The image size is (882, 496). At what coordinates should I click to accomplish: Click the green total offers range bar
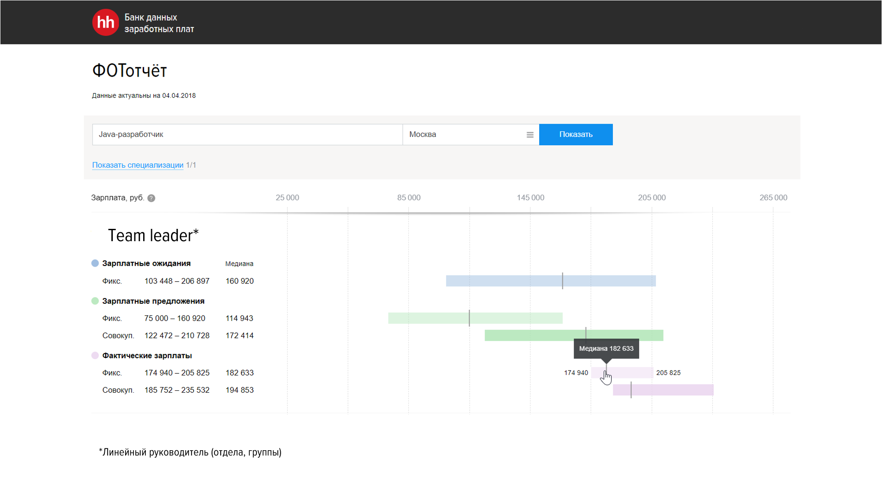[574, 335]
